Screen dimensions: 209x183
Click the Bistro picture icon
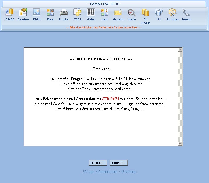pyautogui.click(x=37, y=13)
